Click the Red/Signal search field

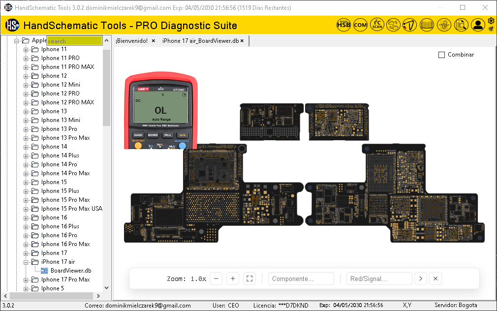click(x=379, y=279)
